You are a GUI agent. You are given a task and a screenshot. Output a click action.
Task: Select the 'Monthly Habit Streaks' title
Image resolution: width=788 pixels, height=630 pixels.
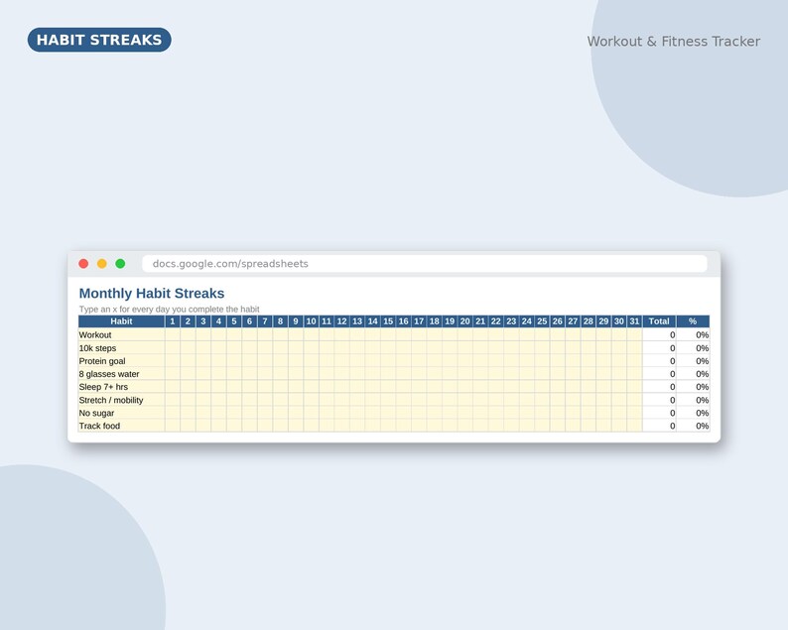pyautogui.click(x=152, y=294)
